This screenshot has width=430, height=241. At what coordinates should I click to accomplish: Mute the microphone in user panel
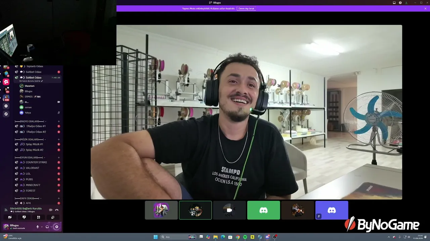[x=38, y=227]
